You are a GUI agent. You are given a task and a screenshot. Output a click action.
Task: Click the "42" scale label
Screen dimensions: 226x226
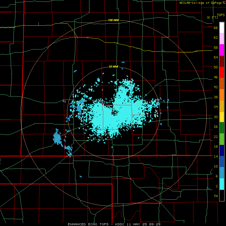click(x=216, y=87)
